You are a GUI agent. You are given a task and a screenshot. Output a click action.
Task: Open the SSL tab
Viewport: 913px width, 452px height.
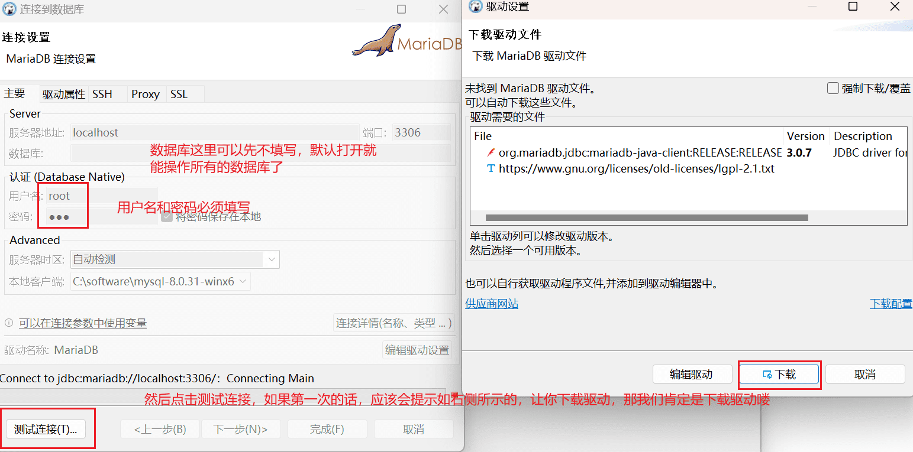tap(179, 94)
